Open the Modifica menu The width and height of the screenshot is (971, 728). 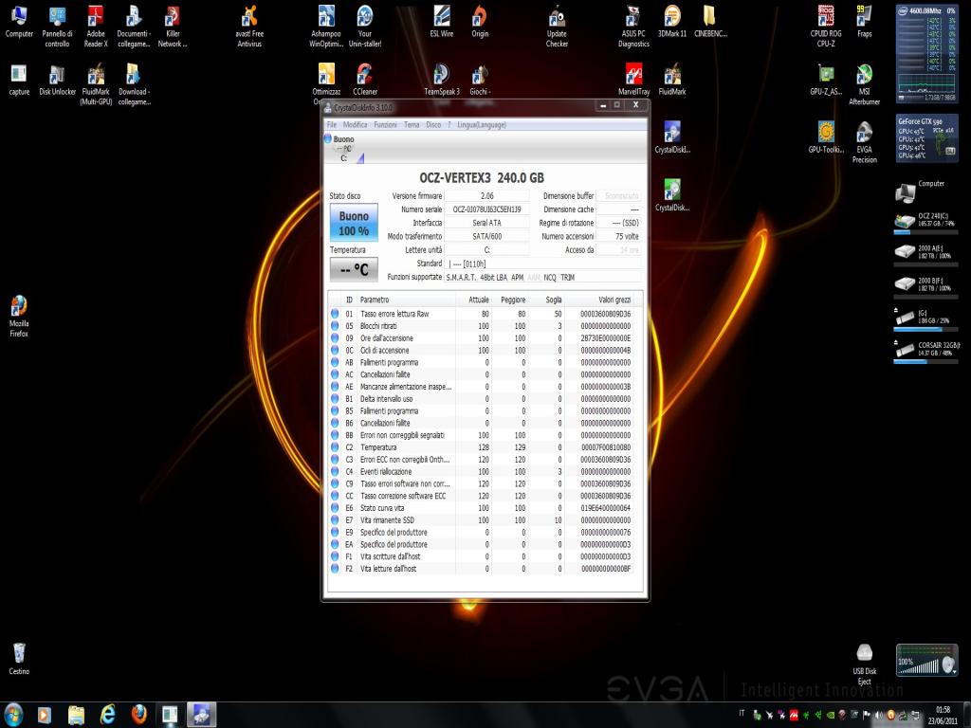tap(355, 125)
